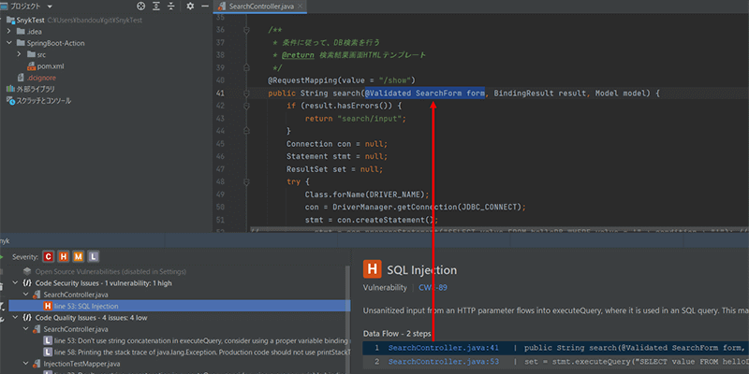Click the Code Quality Issues braces icon
The height and width of the screenshot is (374, 749).
pos(27,317)
